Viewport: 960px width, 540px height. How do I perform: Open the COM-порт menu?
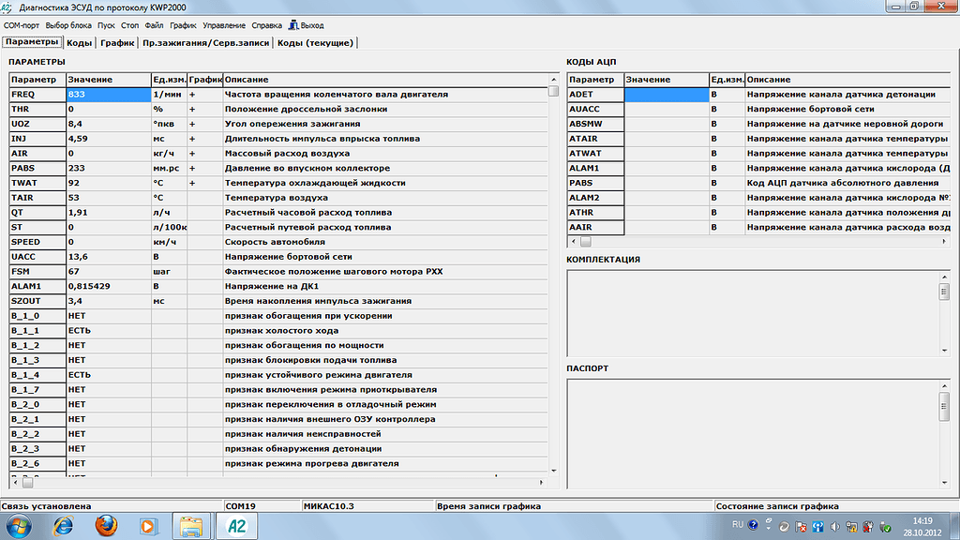pos(22,25)
